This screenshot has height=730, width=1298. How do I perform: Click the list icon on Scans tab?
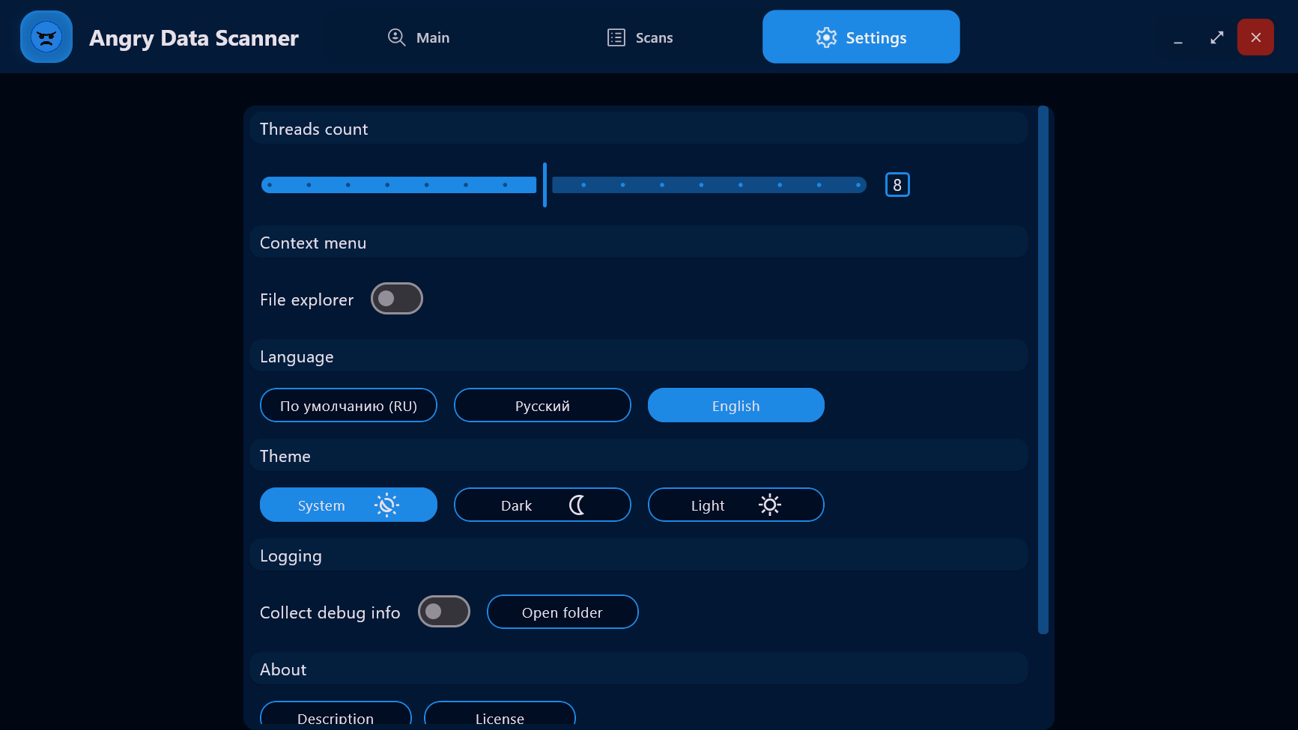[x=616, y=37]
